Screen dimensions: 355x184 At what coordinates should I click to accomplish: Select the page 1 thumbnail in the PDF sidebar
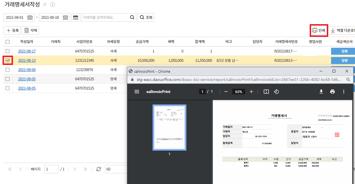click(x=169, y=127)
